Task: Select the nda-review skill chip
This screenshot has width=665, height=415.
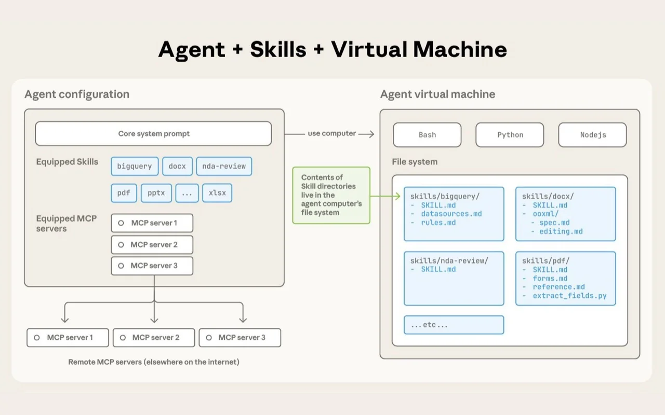Action: 224,167
